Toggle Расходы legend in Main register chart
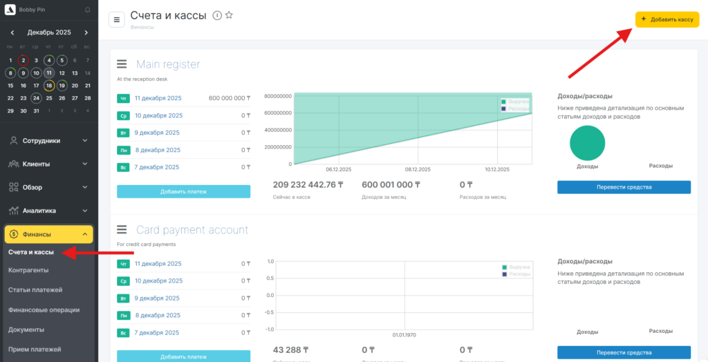Screen dimensions: 708x362 click(515, 108)
